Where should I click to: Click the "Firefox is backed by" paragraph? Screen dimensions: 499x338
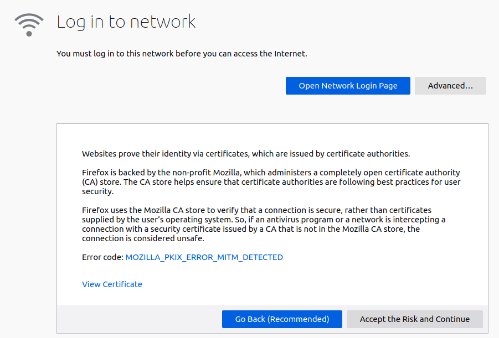tap(270, 182)
